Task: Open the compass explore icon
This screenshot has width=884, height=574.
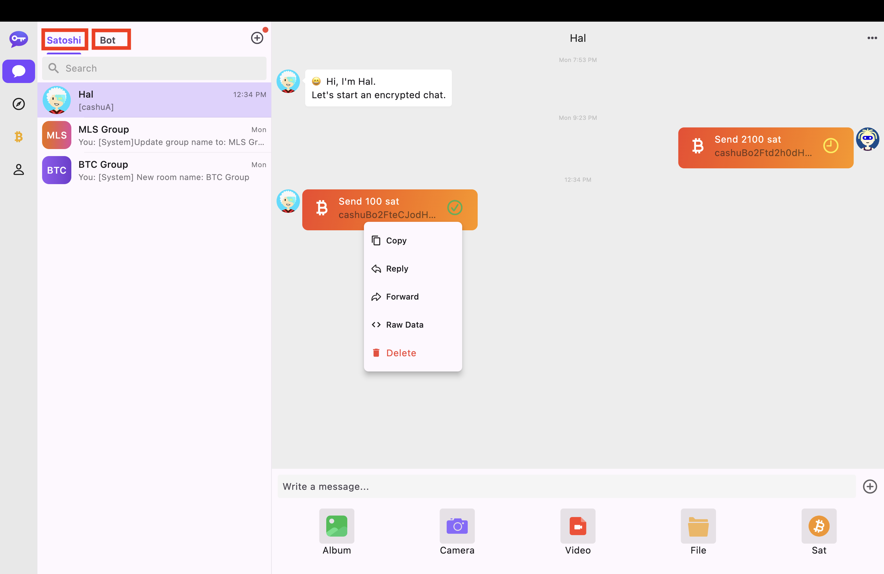Action: (19, 104)
